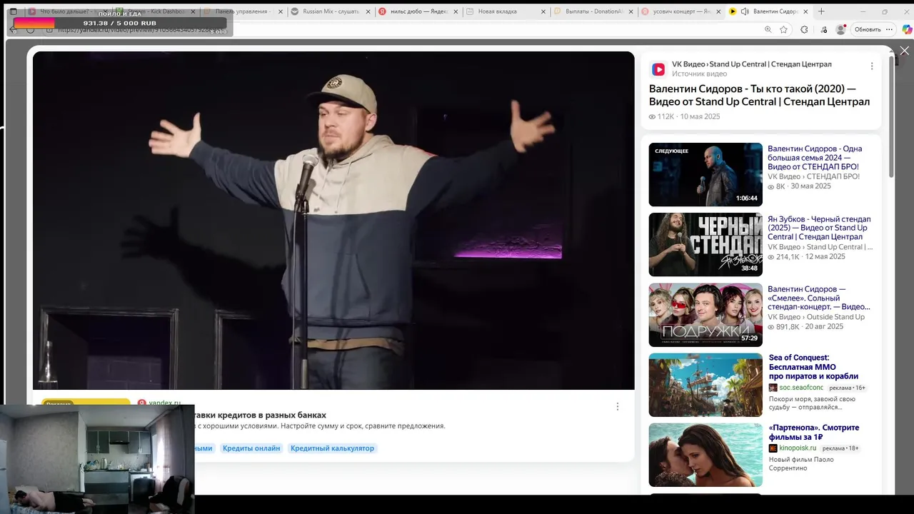Image resolution: width=914 pixels, height=514 pixels.
Task: Click the main video player area
Action: click(x=333, y=221)
